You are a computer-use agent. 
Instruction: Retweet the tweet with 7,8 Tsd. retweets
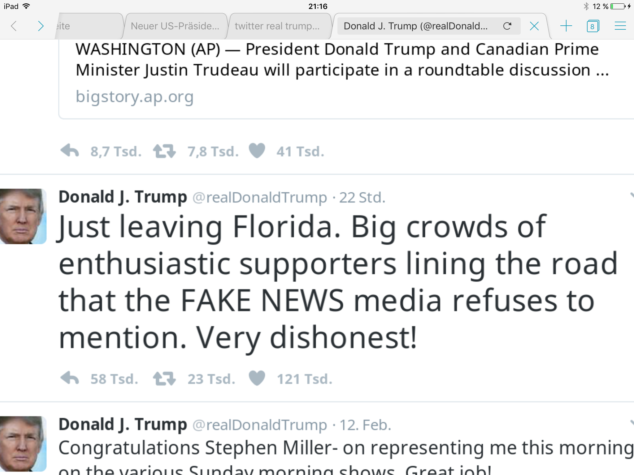(164, 151)
